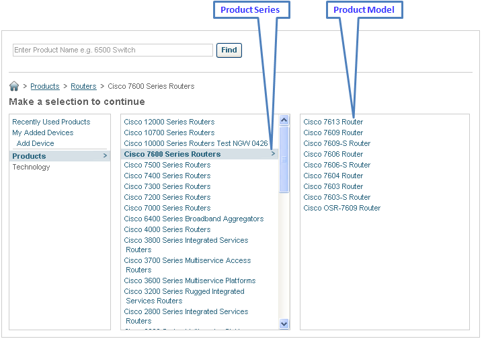484x339 pixels.
Task: Open the Products breadcrumb link
Action: [45, 86]
